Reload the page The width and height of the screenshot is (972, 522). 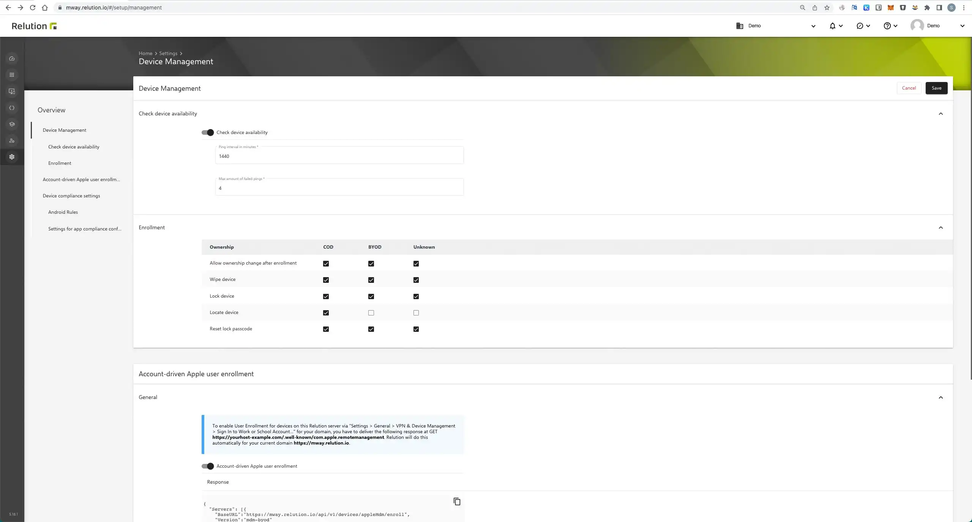(x=33, y=8)
